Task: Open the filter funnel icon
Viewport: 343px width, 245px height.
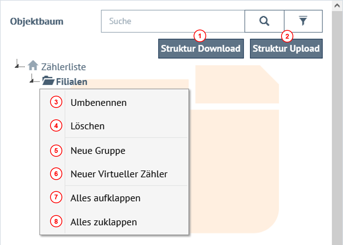Action: pos(303,21)
